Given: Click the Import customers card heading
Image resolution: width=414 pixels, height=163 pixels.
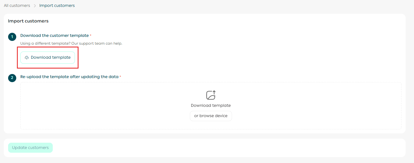Looking at the screenshot, I should 28,21.
